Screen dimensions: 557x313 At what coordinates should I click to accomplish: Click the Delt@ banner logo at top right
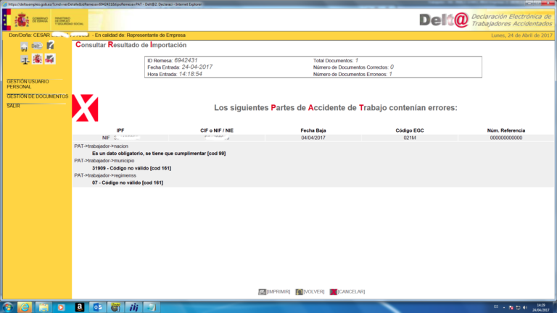pos(444,20)
